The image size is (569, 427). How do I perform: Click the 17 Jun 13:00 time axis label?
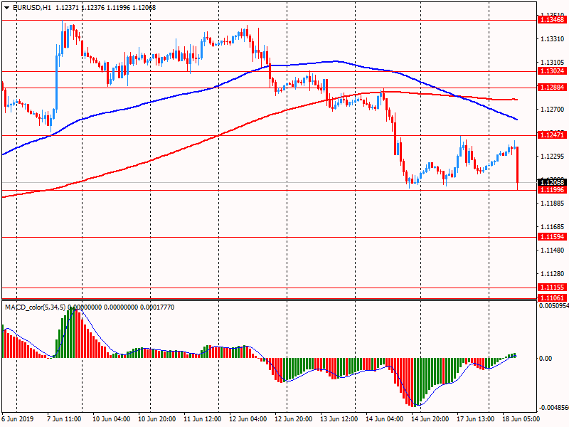475,419
